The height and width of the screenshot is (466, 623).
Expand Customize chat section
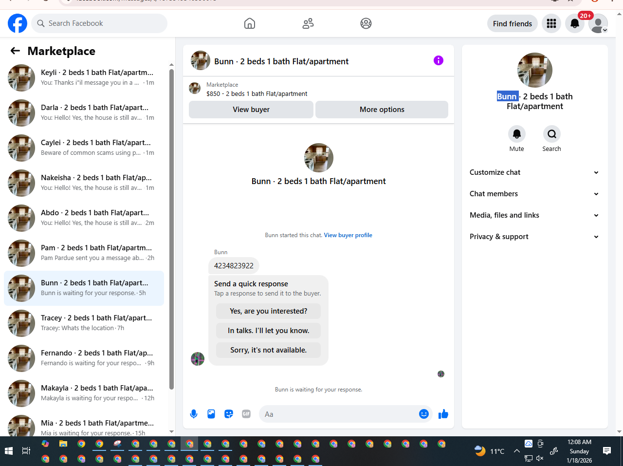(534, 172)
